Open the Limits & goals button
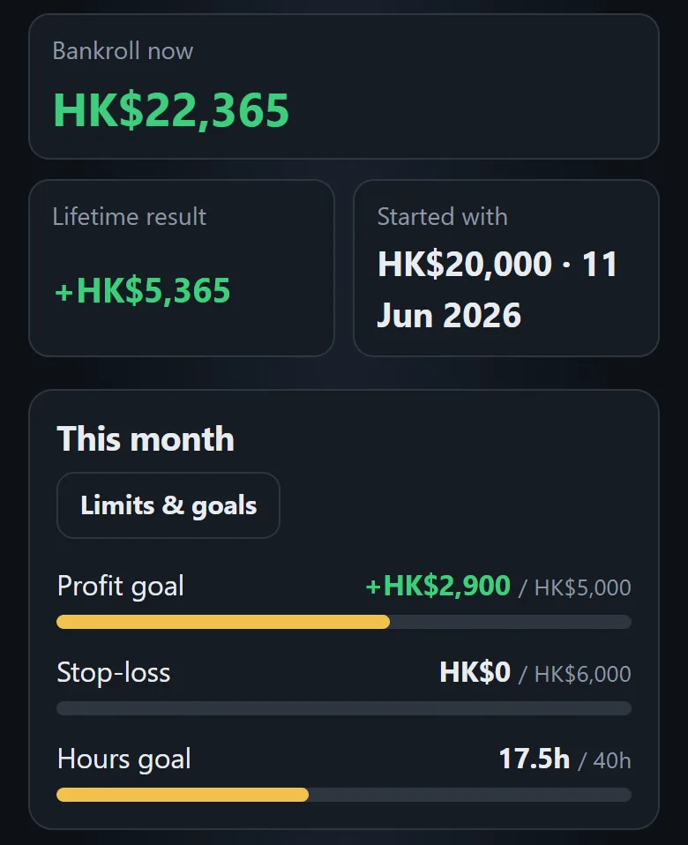688x845 pixels. [168, 505]
